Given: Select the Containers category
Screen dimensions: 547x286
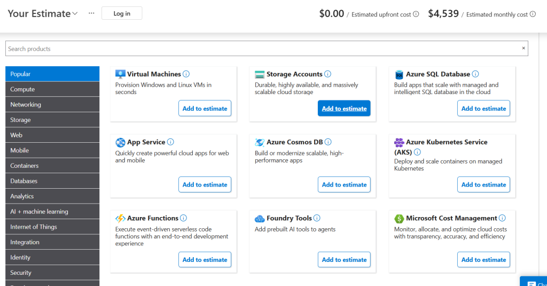Looking at the screenshot, I should (52, 166).
